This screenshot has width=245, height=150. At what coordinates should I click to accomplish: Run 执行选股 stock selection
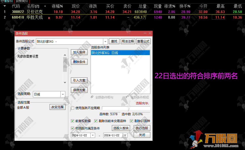tap(142, 128)
